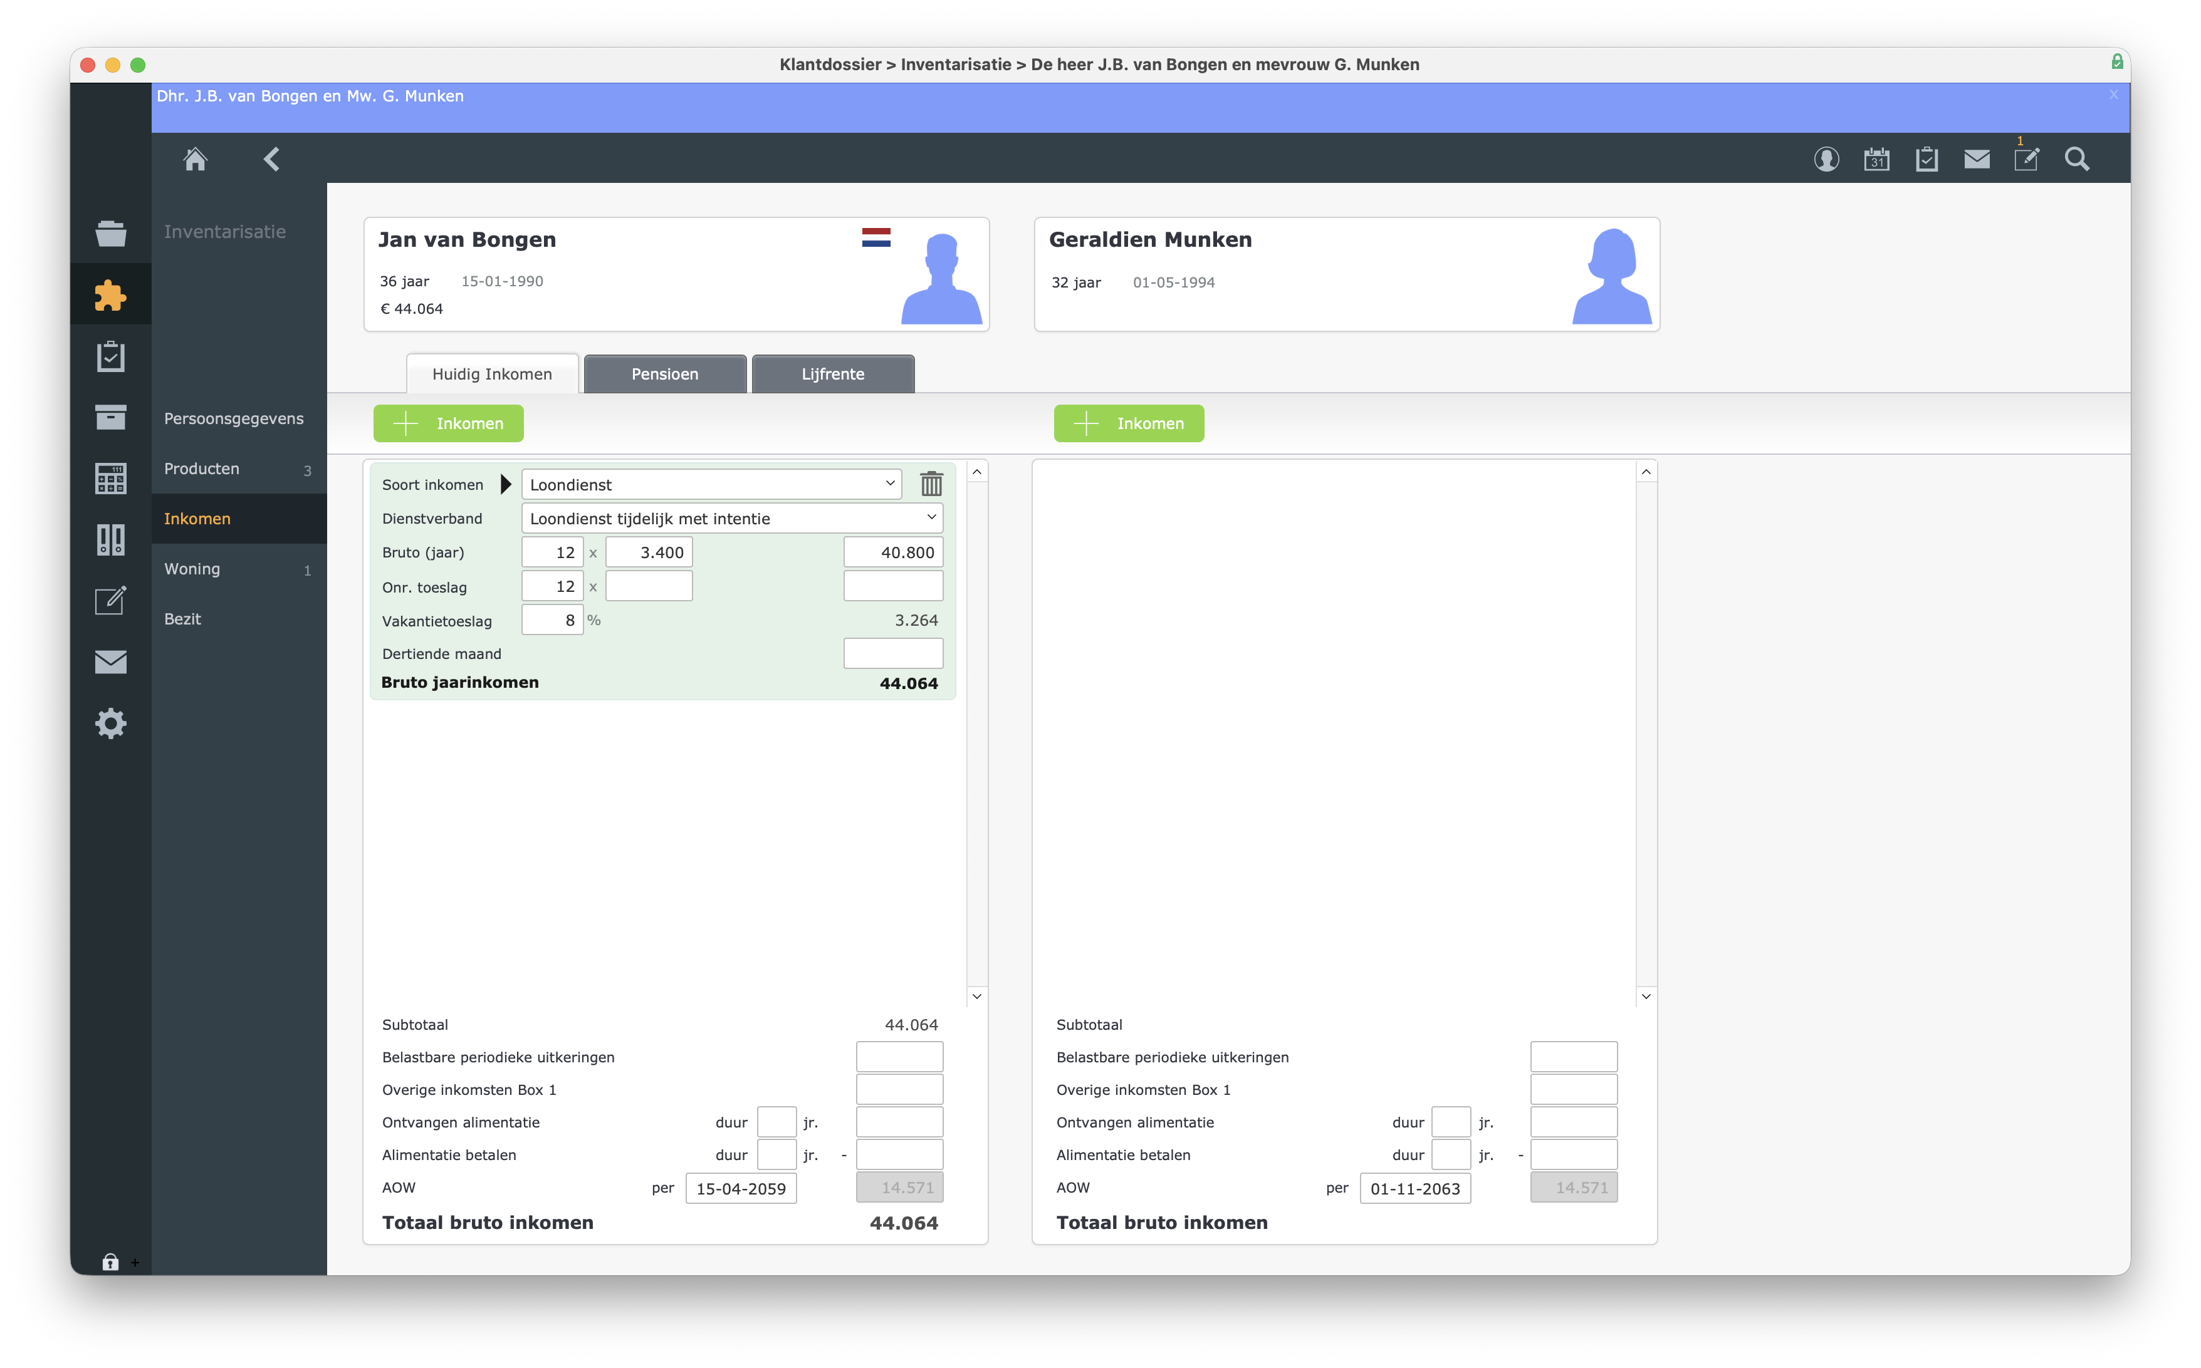Add Inkomen for Geraldien Munken
2201x1368 pixels.
point(1129,423)
